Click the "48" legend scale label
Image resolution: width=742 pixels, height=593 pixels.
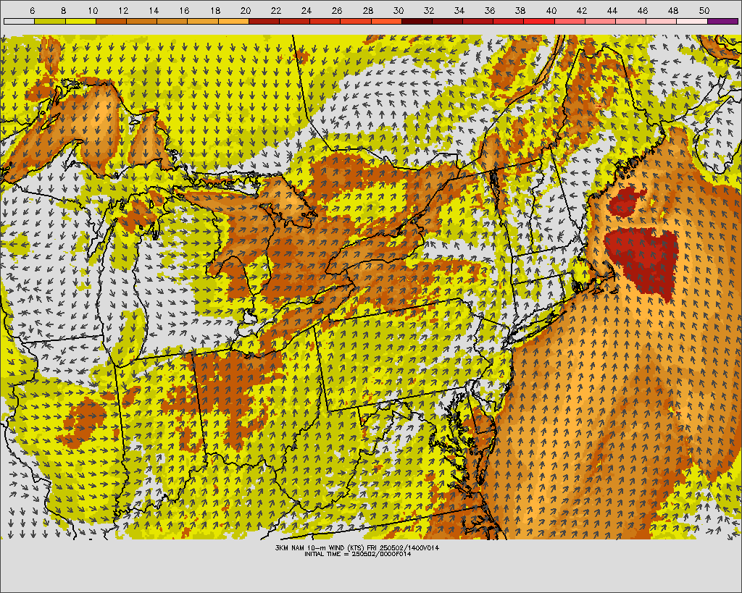tap(673, 10)
